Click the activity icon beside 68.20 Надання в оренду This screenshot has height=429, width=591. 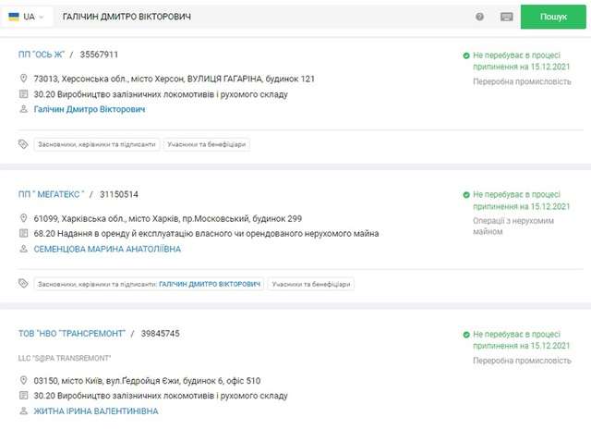coord(24,234)
